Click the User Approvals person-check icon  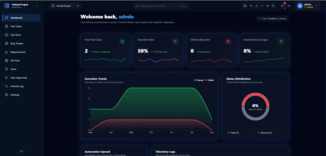(7, 78)
